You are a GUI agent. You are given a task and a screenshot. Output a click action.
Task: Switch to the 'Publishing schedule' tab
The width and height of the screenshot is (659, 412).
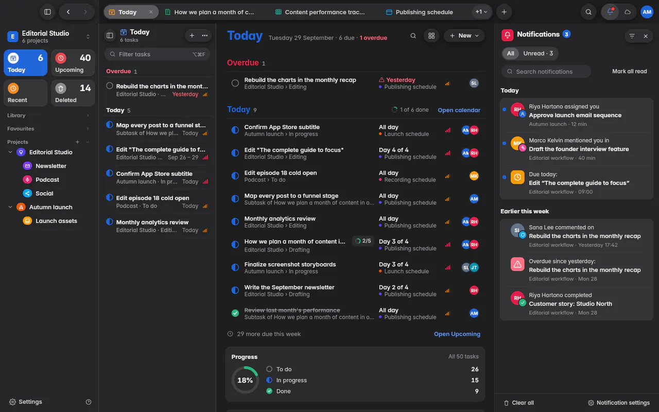click(420, 12)
